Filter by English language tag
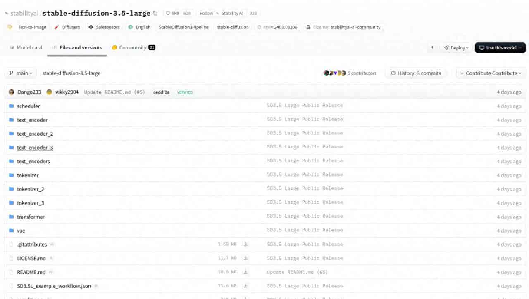This screenshot has height=299, width=529. (139, 27)
